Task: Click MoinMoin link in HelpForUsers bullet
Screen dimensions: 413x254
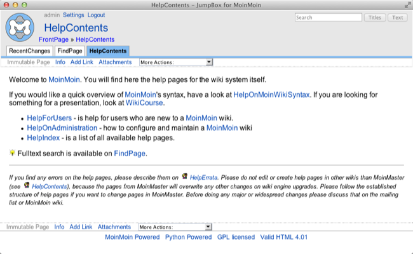Action: coord(201,118)
